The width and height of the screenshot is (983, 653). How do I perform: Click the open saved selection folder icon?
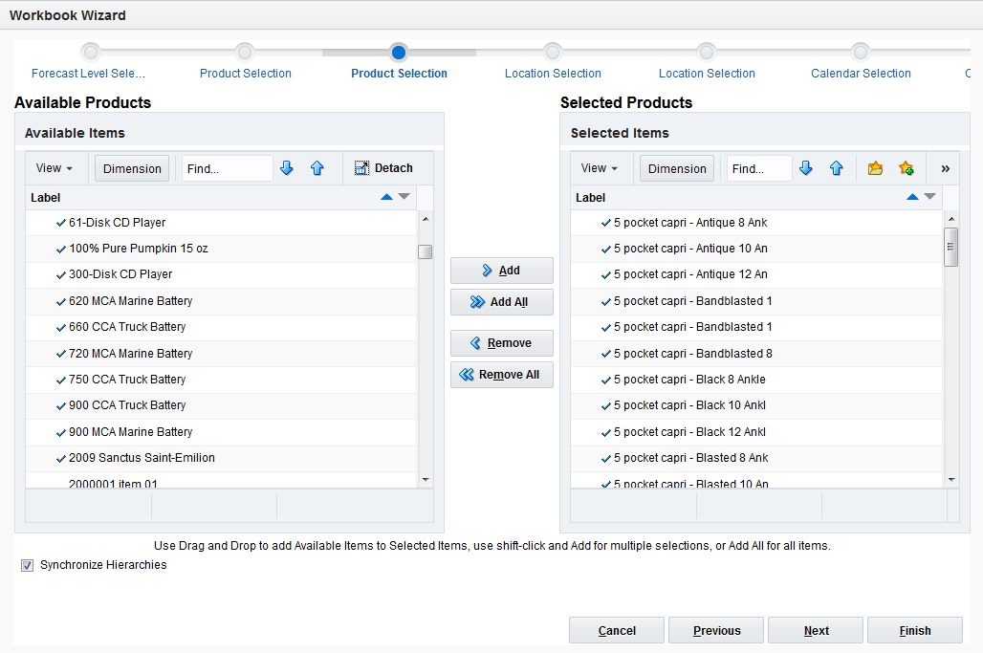click(x=875, y=168)
